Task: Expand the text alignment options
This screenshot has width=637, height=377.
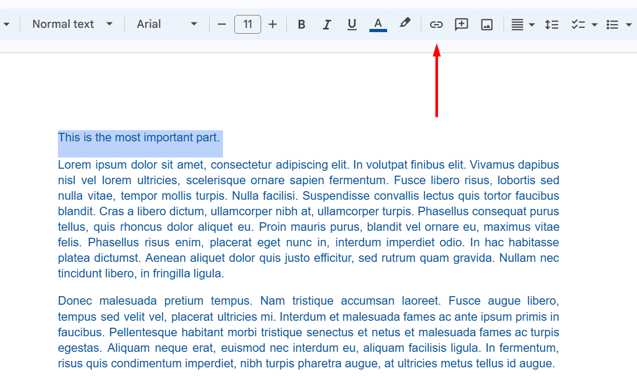Action: [x=530, y=24]
